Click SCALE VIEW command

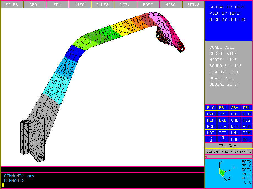(x=222, y=47)
